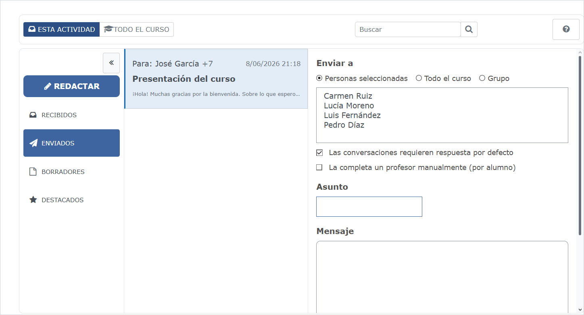Click the Enviados paper plane icon
Image resolution: width=584 pixels, height=315 pixels.
33,143
